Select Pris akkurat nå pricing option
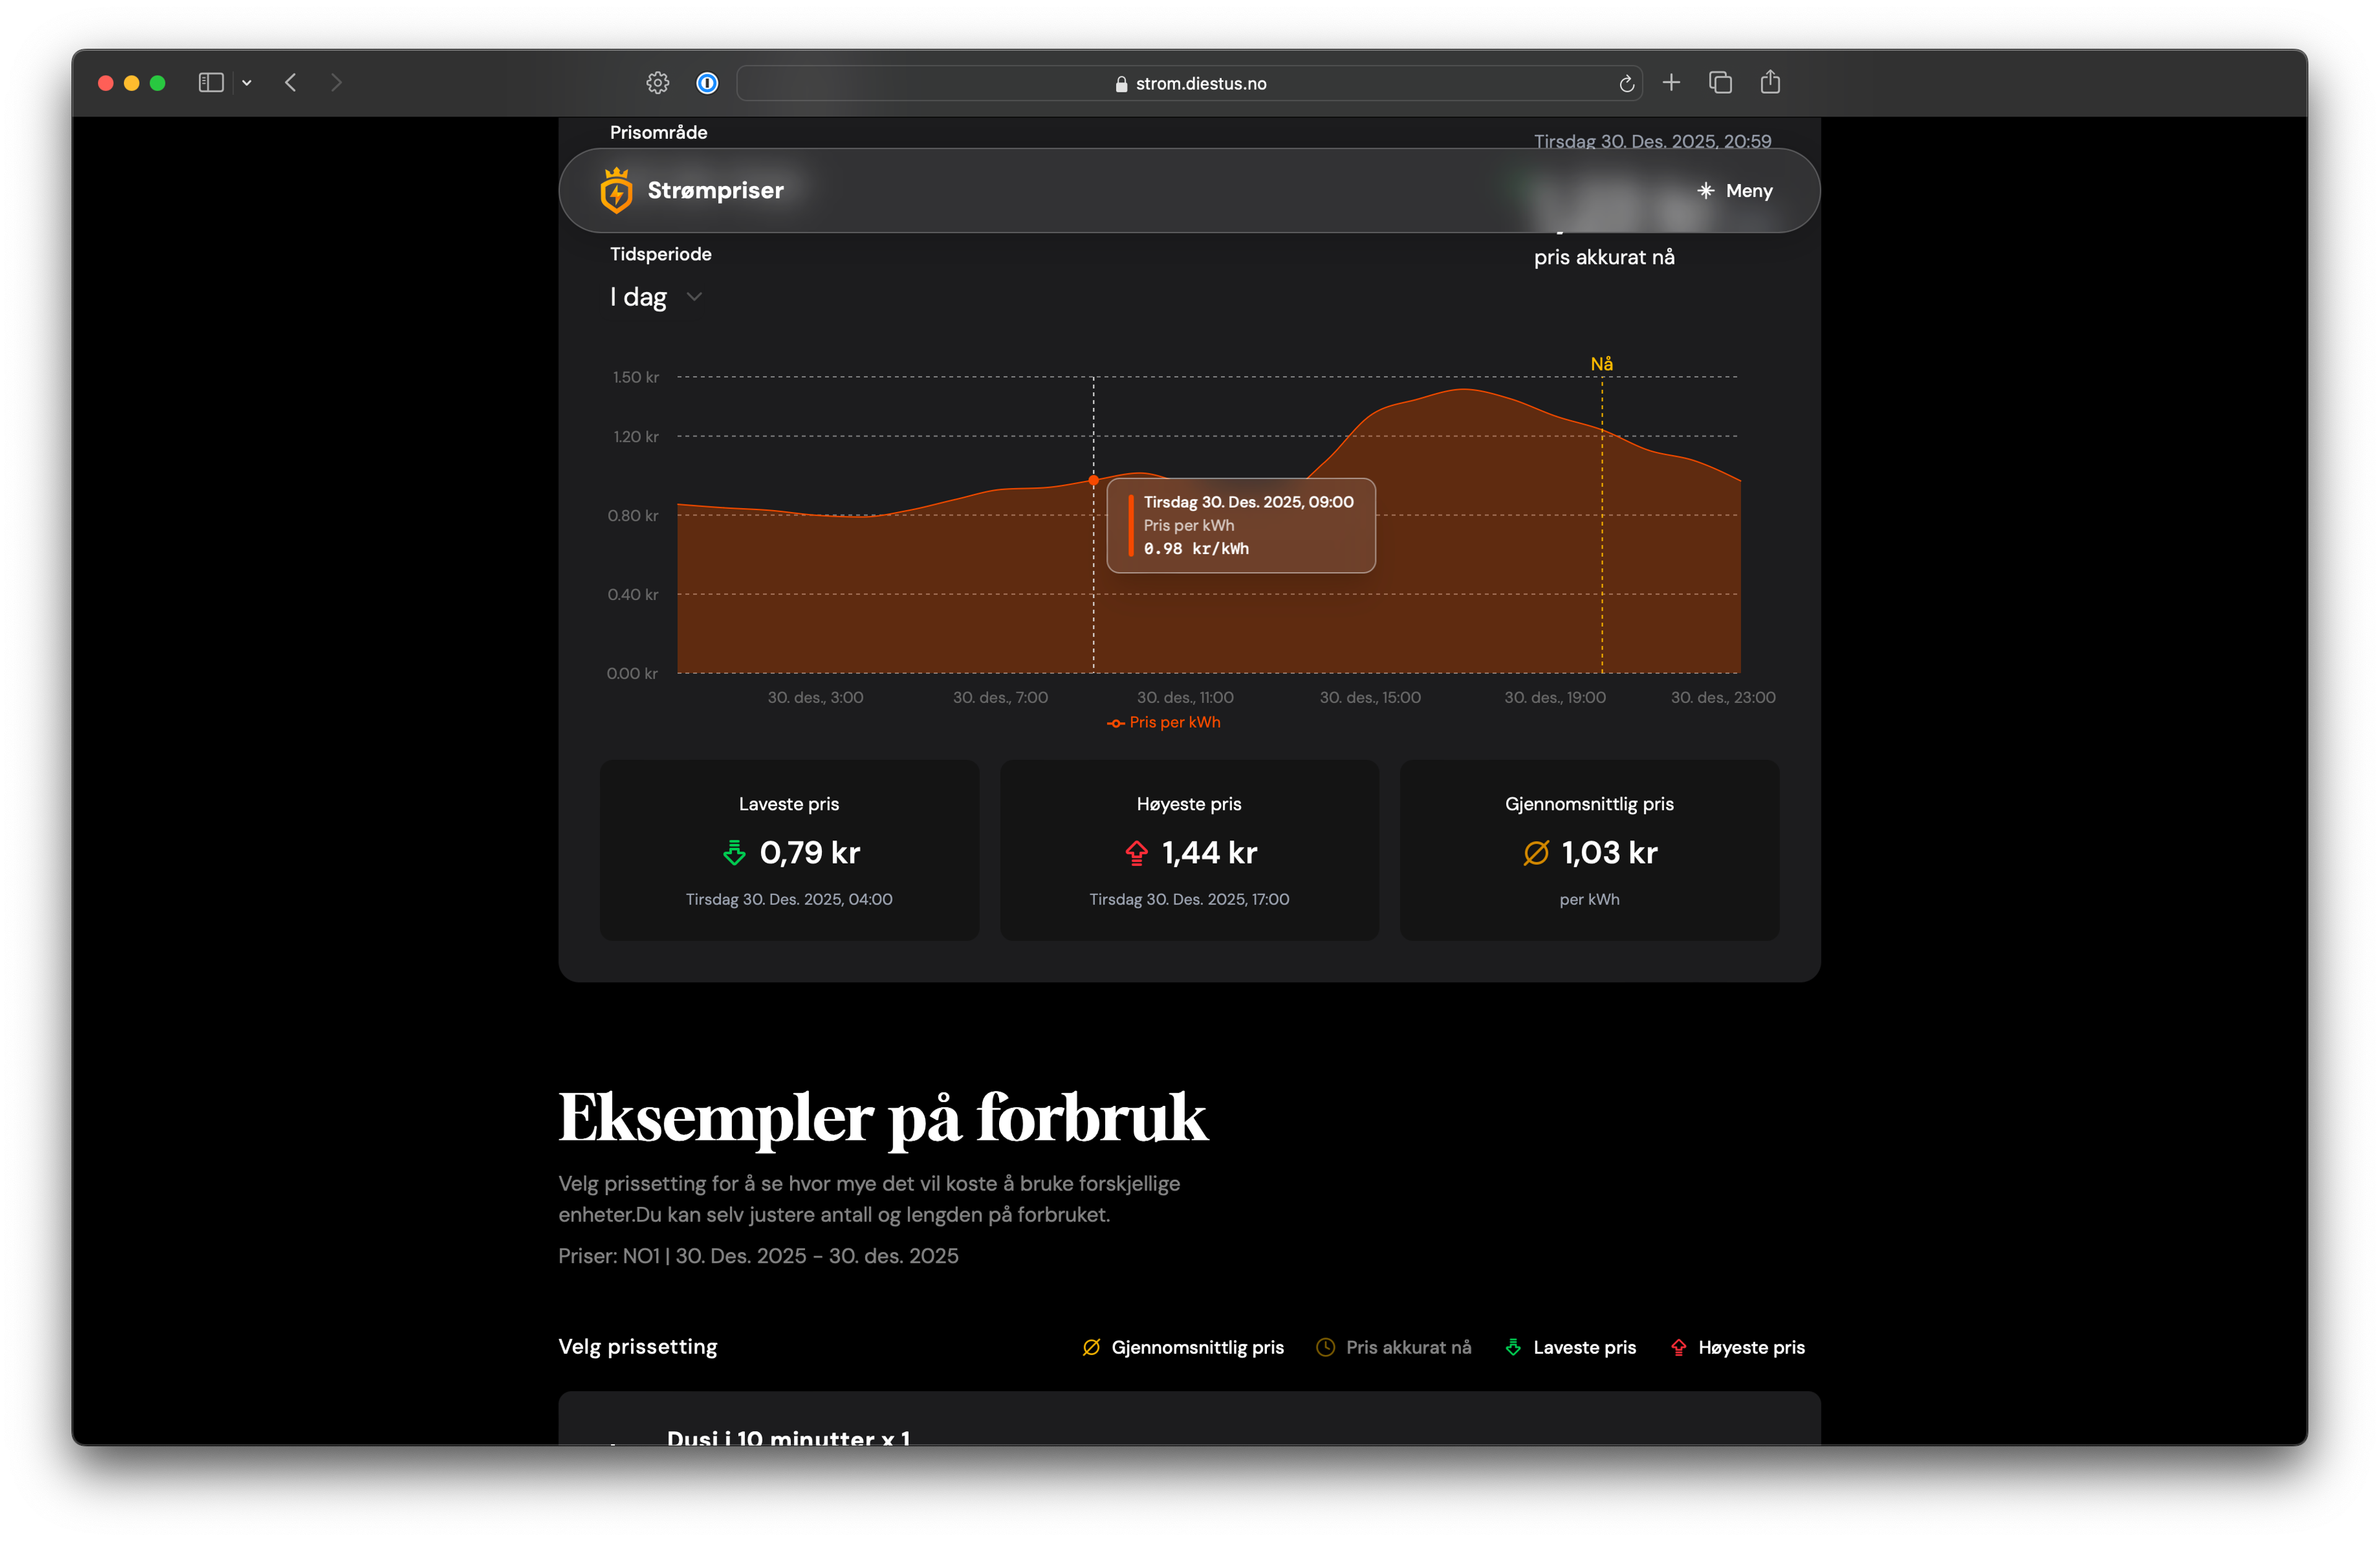 pyautogui.click(x=1394, y=1347)
